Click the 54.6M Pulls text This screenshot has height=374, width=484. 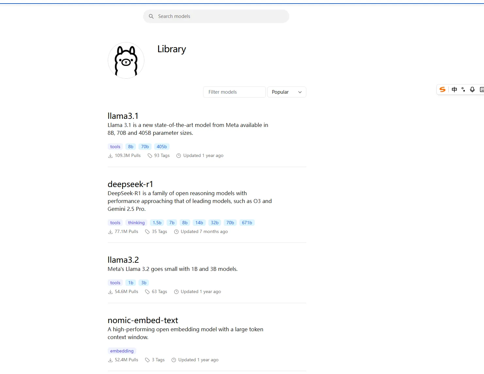(x=126, y=292)
